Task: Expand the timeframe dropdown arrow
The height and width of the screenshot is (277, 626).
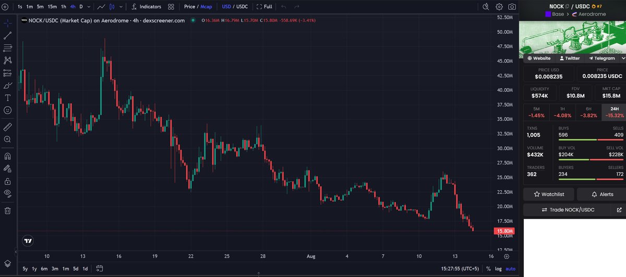Action: tap(89, 7)
